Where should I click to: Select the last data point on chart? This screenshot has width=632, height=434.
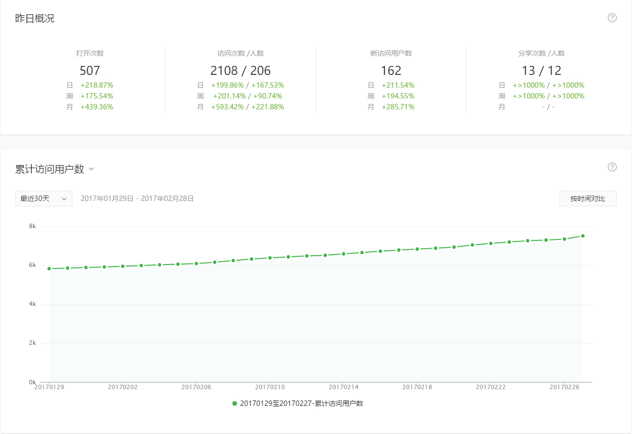click(583, 236)
